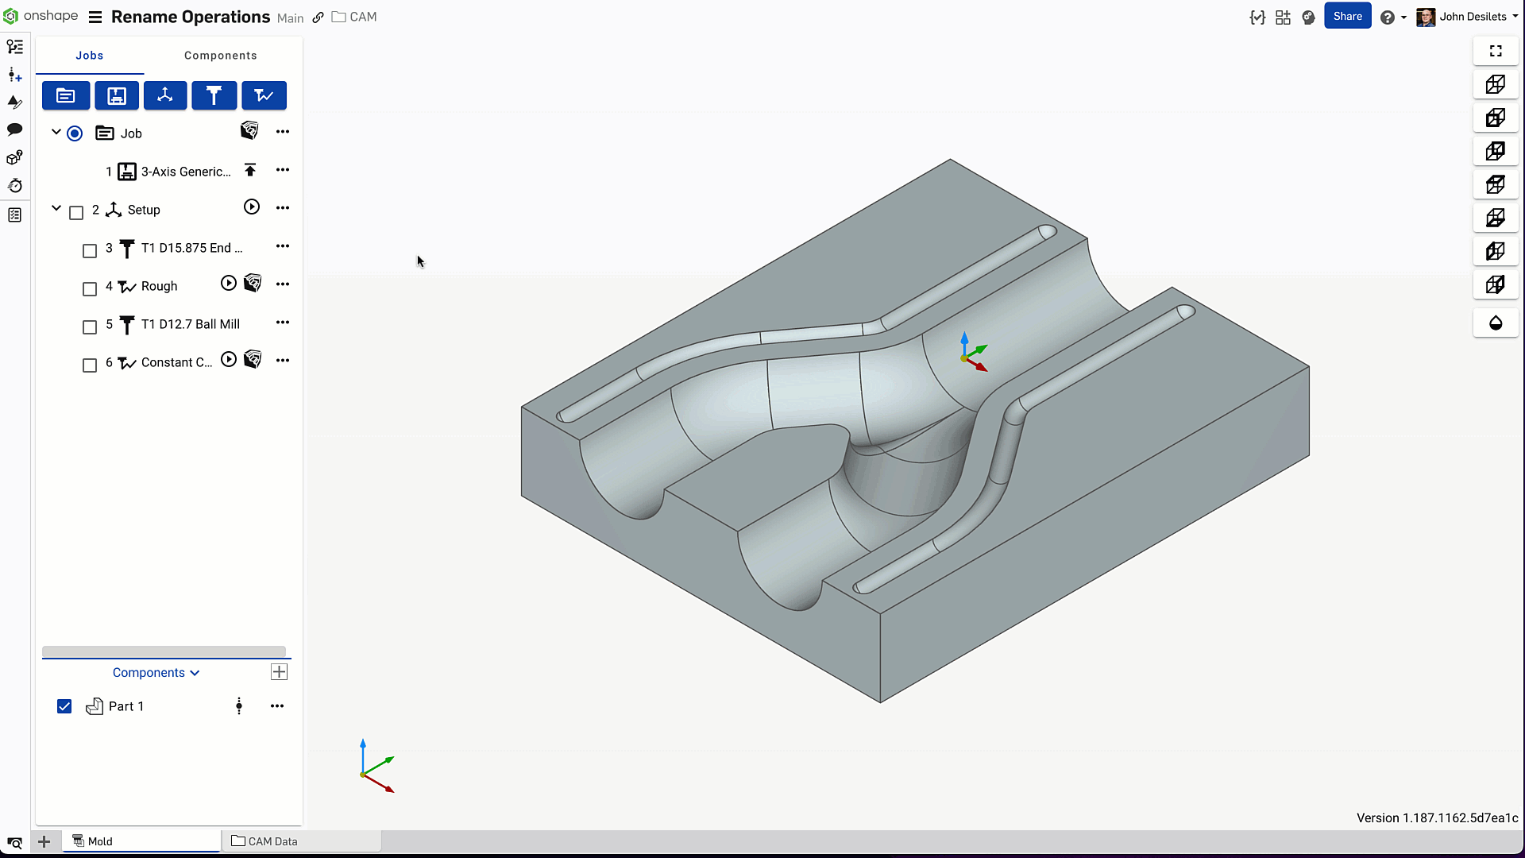
Task: Click stock simulation icon on Constant C row
Action: pos(253,360)
